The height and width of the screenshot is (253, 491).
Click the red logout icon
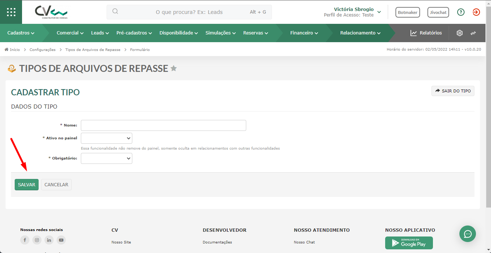coord(476,12)
